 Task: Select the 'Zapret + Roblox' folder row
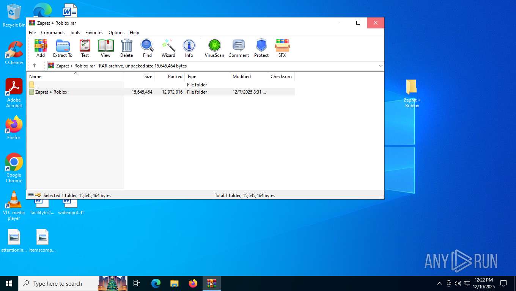click(160, 92)
